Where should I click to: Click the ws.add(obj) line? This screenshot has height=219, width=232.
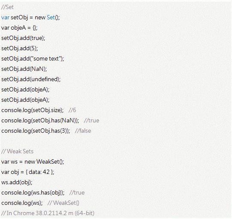pos(17,182)
